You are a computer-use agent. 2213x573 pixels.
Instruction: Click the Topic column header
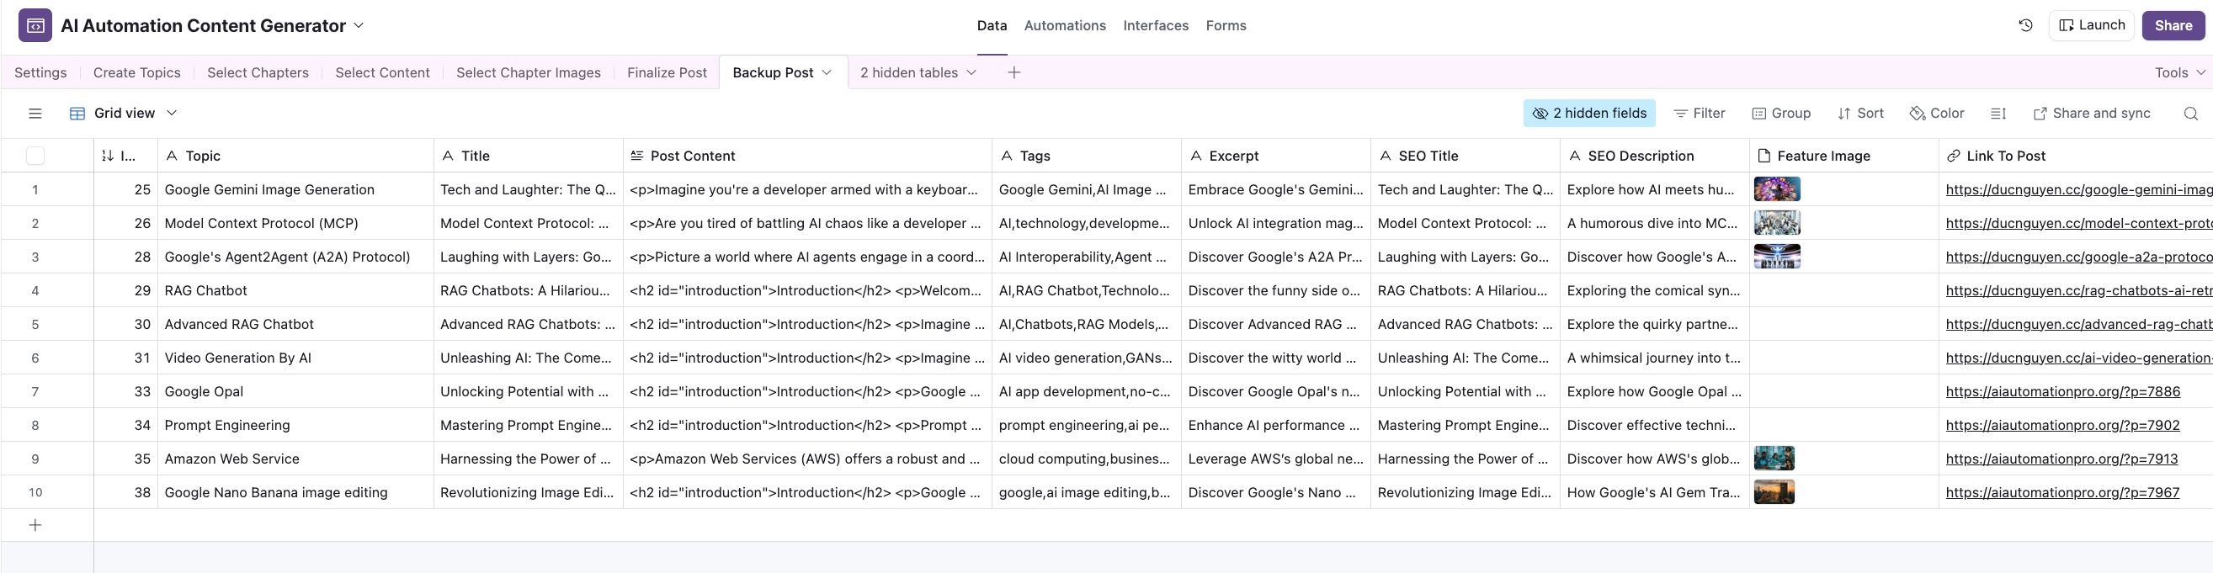(x=295, y=156)
